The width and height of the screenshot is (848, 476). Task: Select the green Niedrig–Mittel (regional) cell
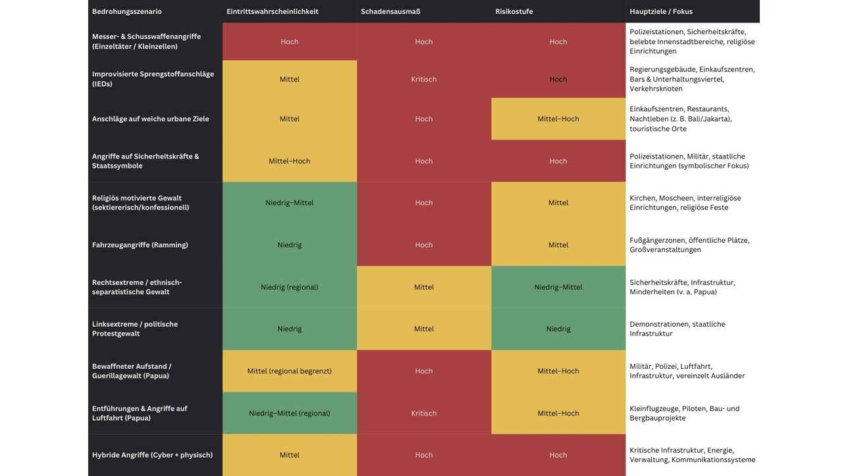(x=290, y=413)
